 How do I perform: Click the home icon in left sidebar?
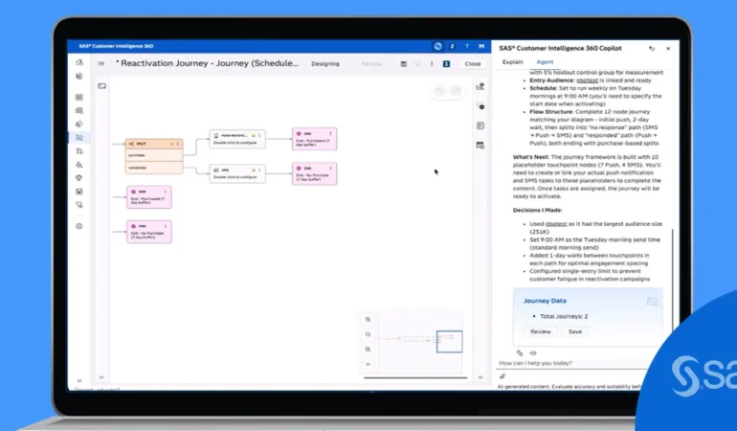pyautogui.click(x=79, y=62)
